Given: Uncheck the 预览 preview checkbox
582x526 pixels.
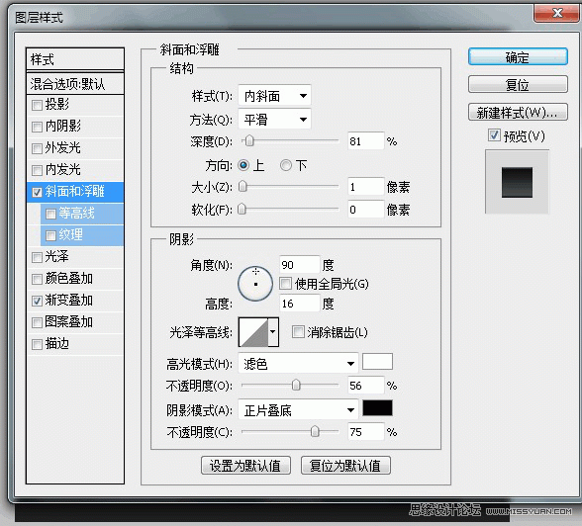Looking at the screenshot, I should coord(494,134).
